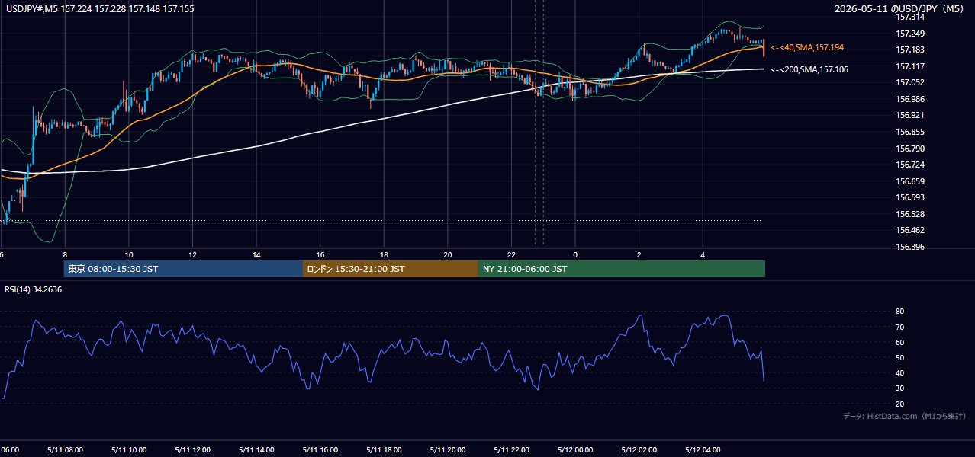Click RSI scale level 30
The height and width of the screenshot is (457, 975).
pos(900,388)
